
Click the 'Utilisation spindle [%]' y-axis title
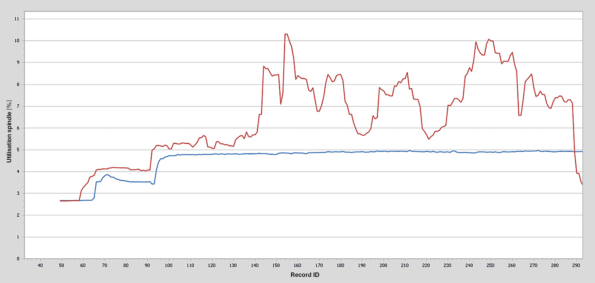pyautogui.click(x=9, y=131)
